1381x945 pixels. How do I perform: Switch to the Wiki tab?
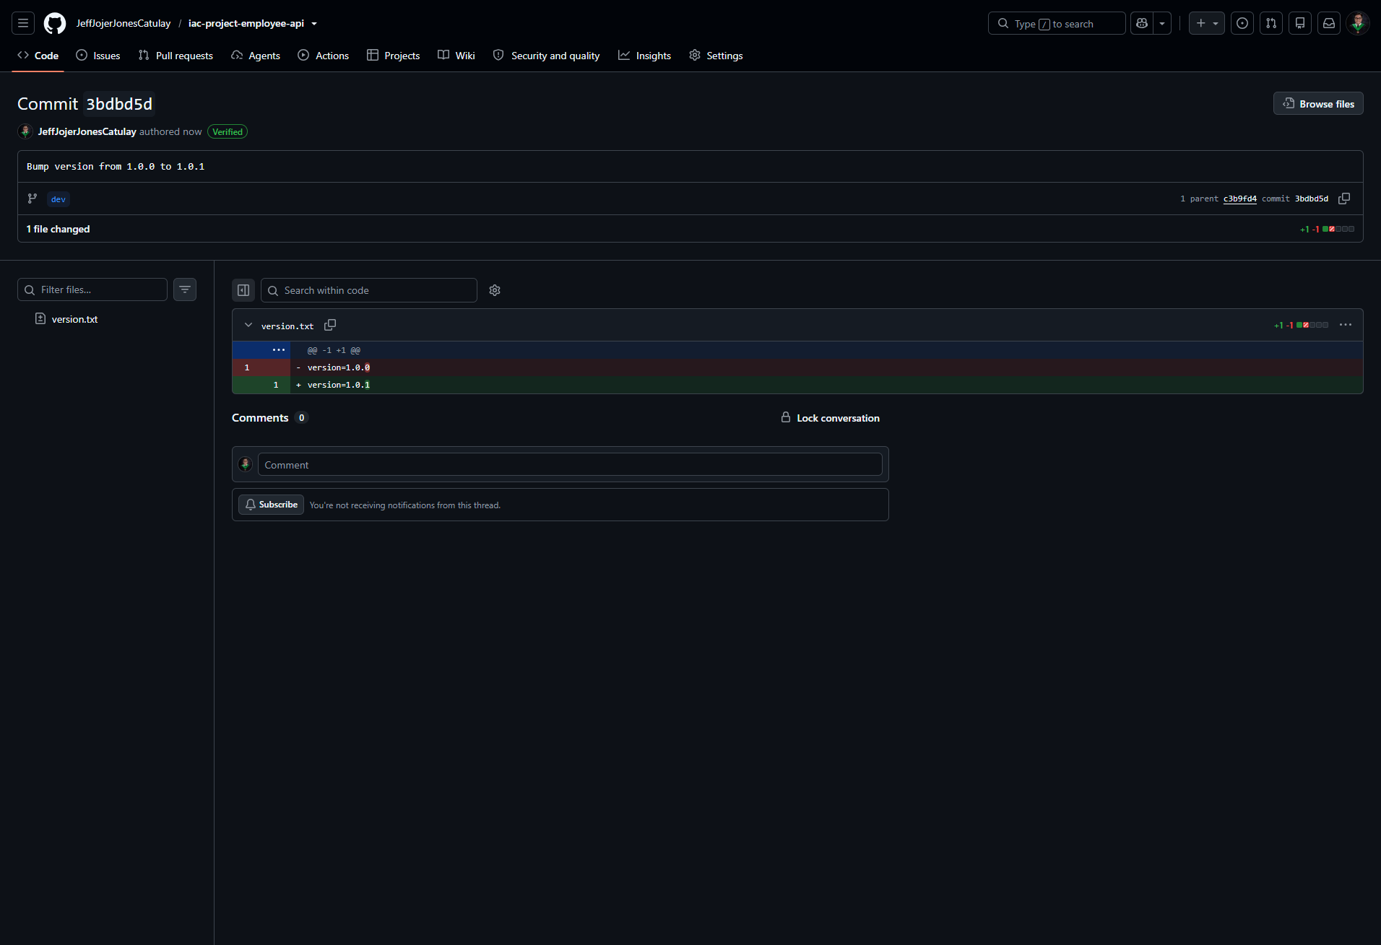456,56
